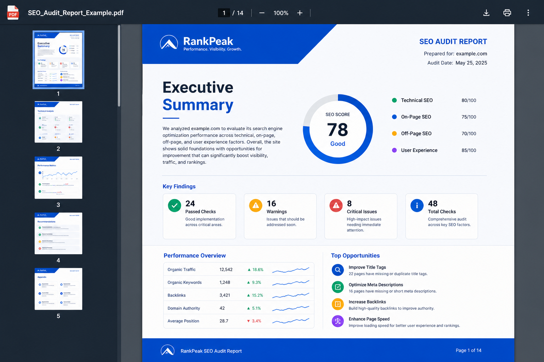Open page 4 Recommendations thumbnail
Viewport: 544px width, 362px height.
[x=58, y=233]
